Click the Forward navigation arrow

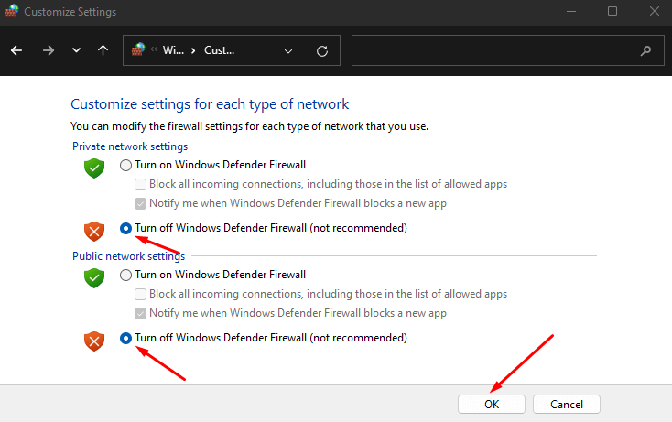point(48,50)
